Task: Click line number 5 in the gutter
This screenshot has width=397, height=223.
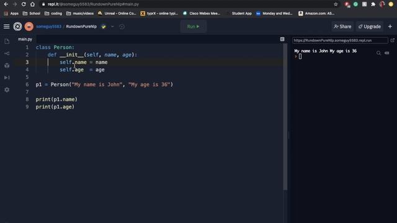Action: 27,77
